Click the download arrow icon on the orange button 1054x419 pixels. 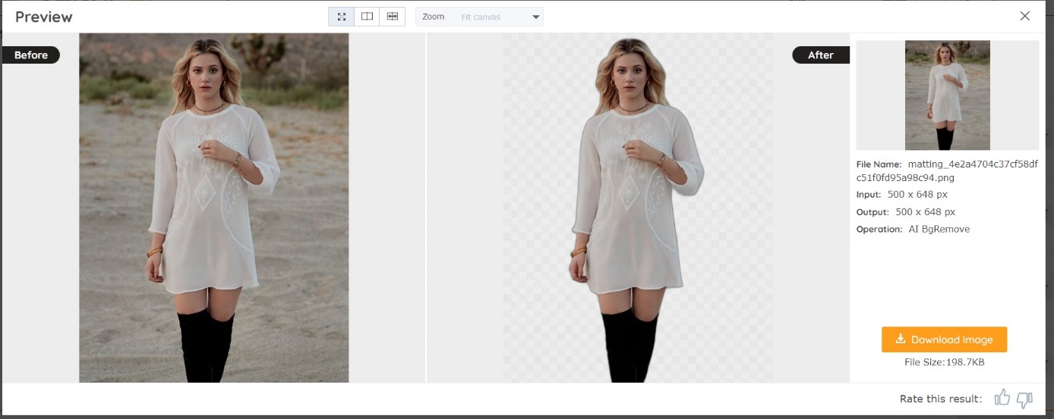tap(901, 339)
